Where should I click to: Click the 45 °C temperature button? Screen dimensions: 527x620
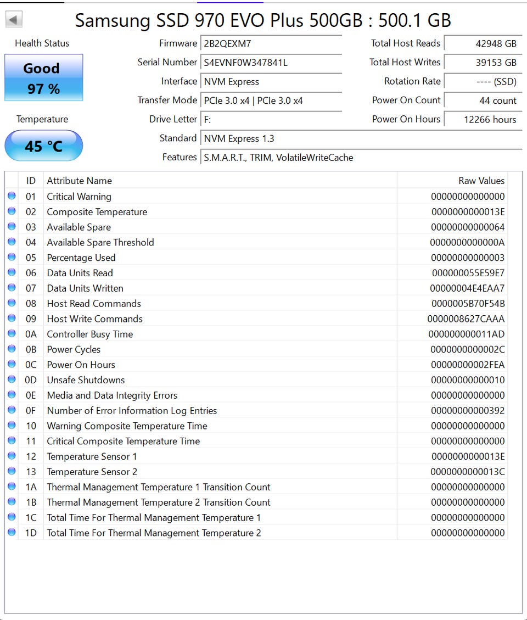point(43,146)
